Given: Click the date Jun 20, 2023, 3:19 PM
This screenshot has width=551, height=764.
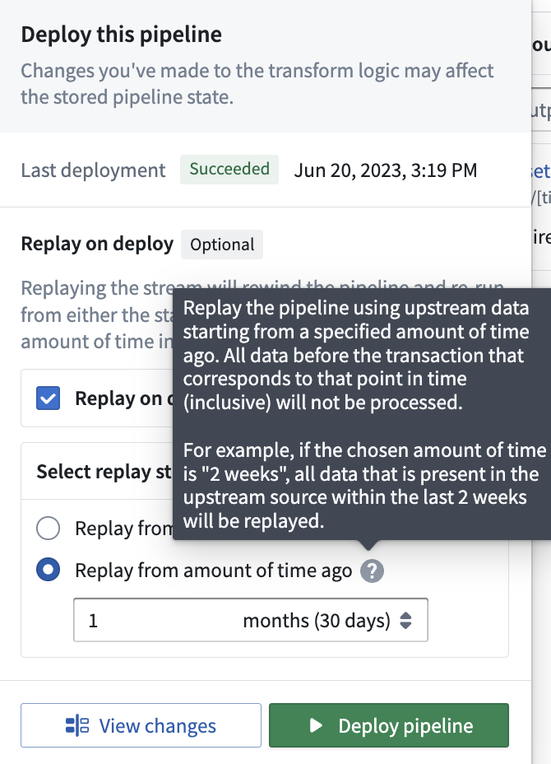Looking at the screenshot, I should pyautogui.click(x=386, y=170).
